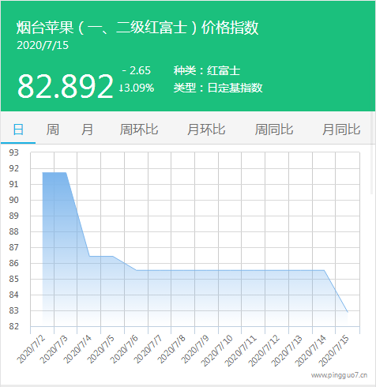Click the chart title 烟台苹果价格指数

click(x=137, y=28)
